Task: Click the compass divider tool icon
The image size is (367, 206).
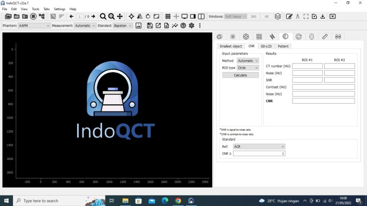Action: pyautogui.click(x=297, y=16)
